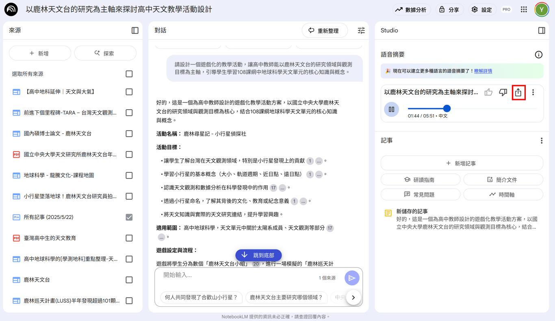Screen dimensions: 555x321
Task: Click thumbs up on audio overview
Action: click(x=488, y=93)
